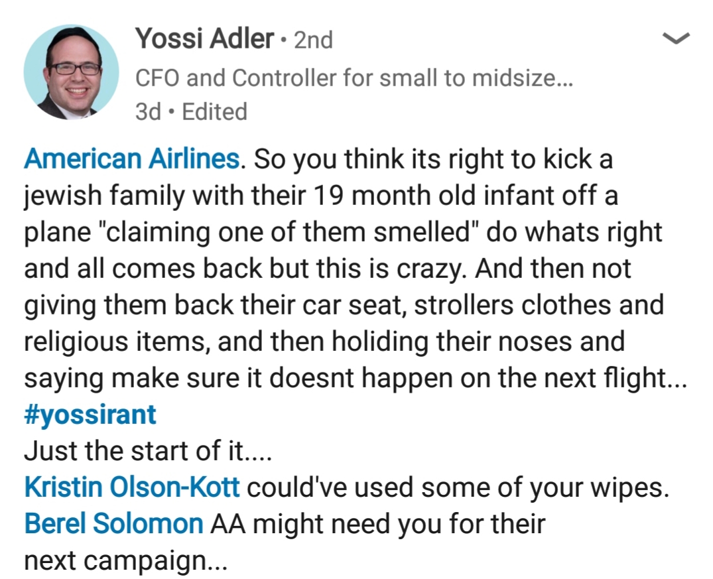Open Berel Solomon's tagged profile

113,524
